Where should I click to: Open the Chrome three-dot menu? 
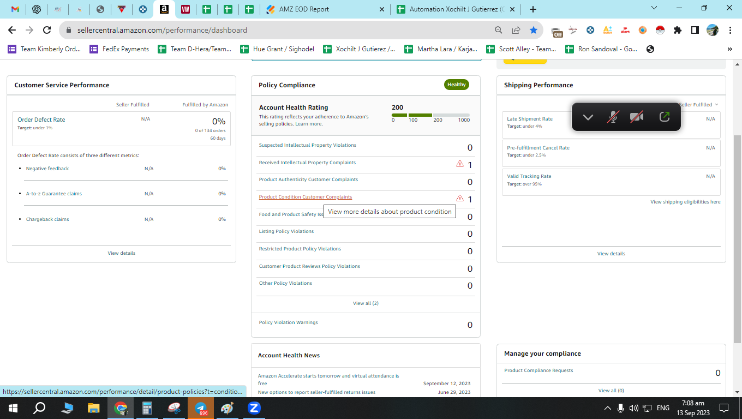click(730, 30)
